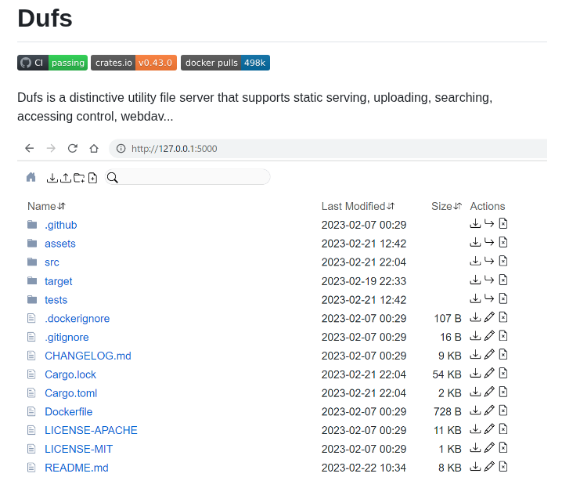The width and height of the screenshot is (562, 488).
Task: Open the upload files toolbar icon
Action: point(66,178)
